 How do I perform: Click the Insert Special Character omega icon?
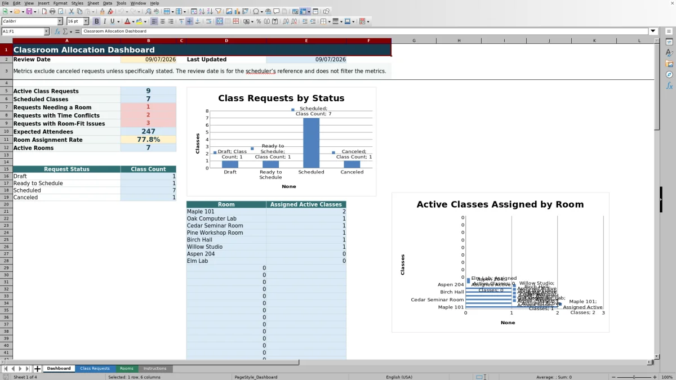click(x=256, y=11)
